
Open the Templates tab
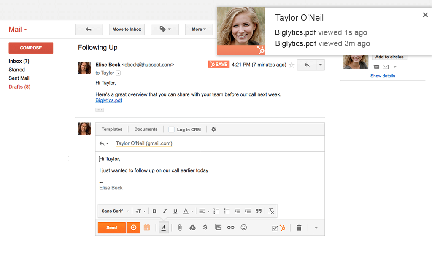point(112,129)
